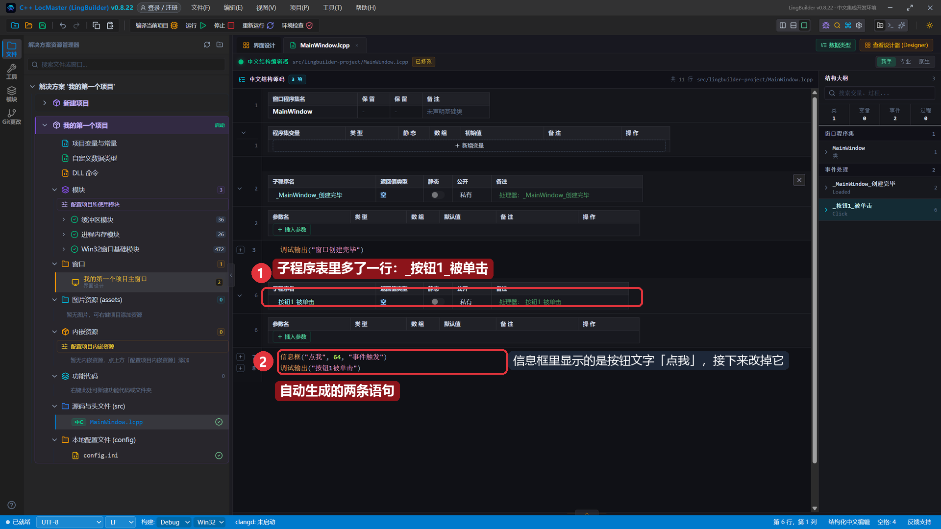Collapse the 图片资源 (assets) folder

pyautogui.click(x=54, y=300)
